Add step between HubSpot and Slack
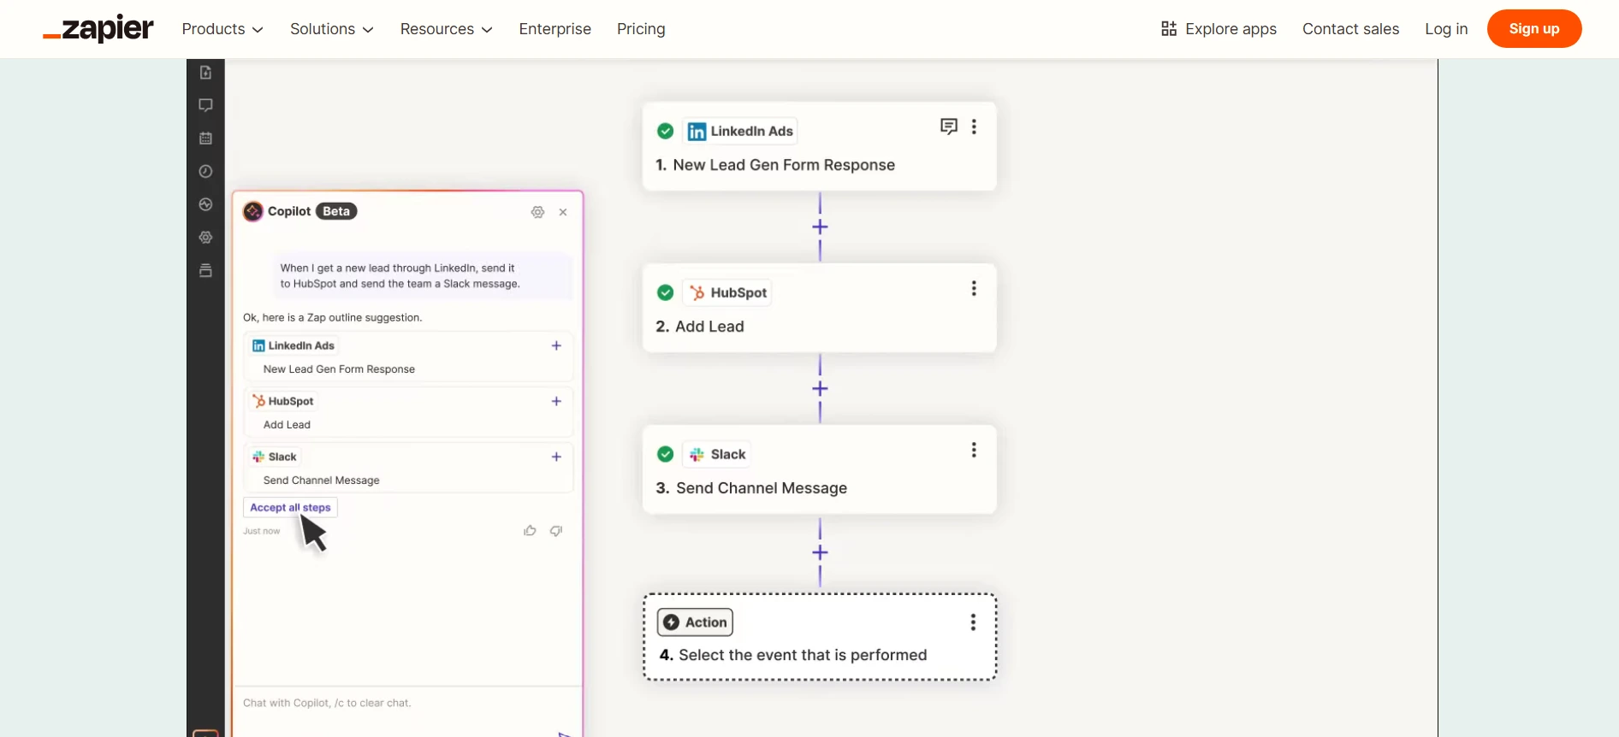 tap(820, 388)
